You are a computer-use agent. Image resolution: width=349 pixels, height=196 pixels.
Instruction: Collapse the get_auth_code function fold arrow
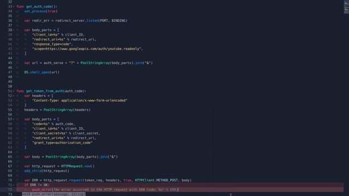tap(14, 7)
